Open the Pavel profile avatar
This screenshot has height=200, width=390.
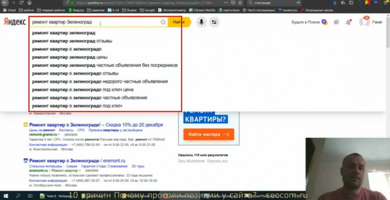click(364, 22)
